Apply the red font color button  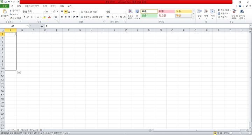coord(49,17)
